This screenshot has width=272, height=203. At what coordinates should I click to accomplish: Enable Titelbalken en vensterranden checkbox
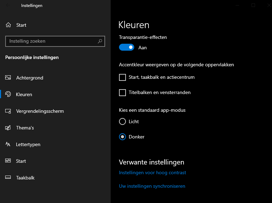click(122, 93)
